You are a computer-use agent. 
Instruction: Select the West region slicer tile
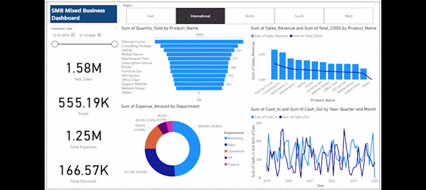[349, 16]
